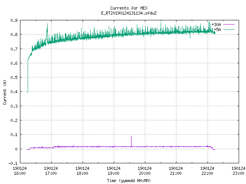The image size is (246, 184).
Task: Click the 0.9 y-axis tick label
Action: (14, 20)
